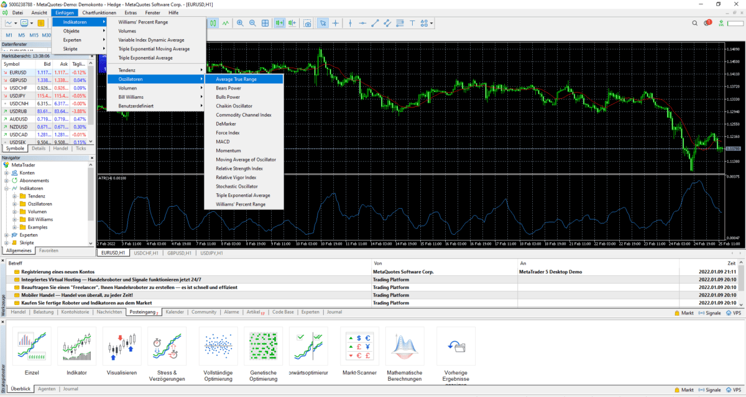
Task: Select the USDRUB row in Marktübersicht
Action: [19, 111]
